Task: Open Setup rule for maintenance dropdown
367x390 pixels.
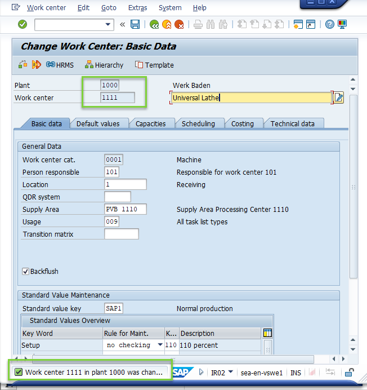Action: [x=160, y=345]
